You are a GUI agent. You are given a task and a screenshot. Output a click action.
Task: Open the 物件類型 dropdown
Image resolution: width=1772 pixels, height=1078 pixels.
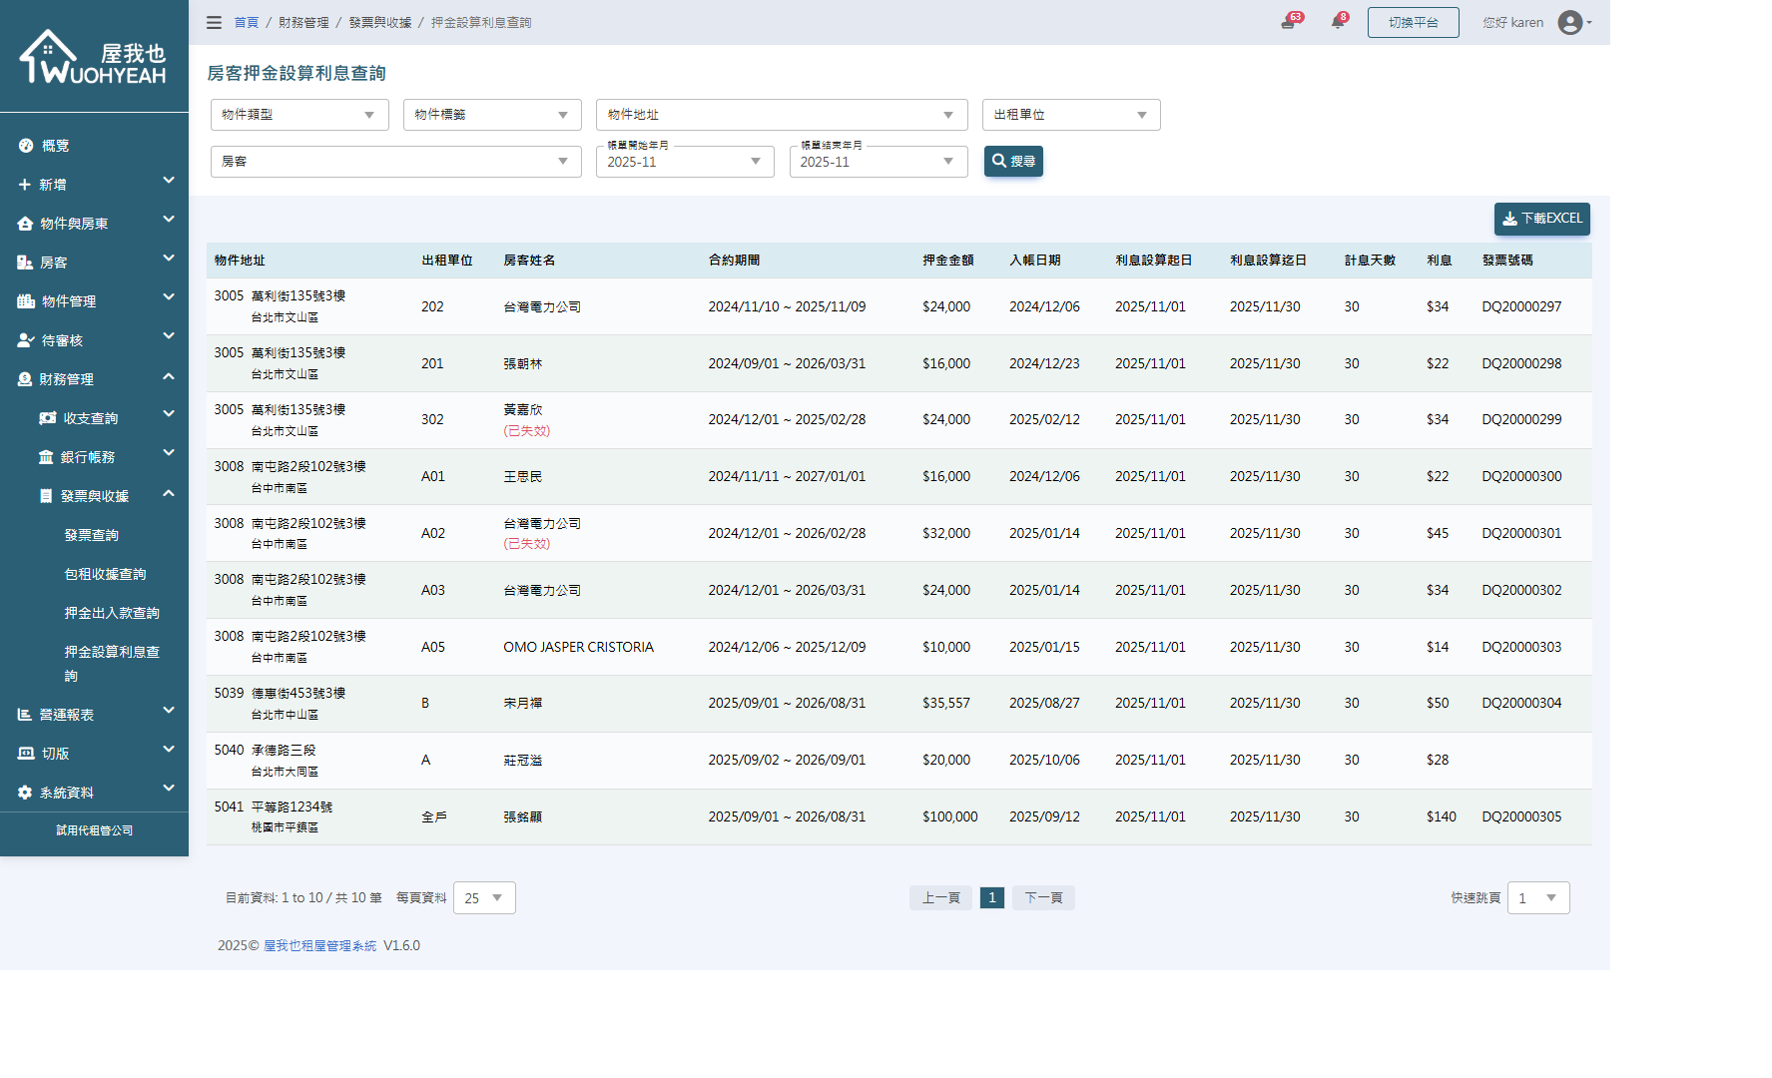coord(298,115)
